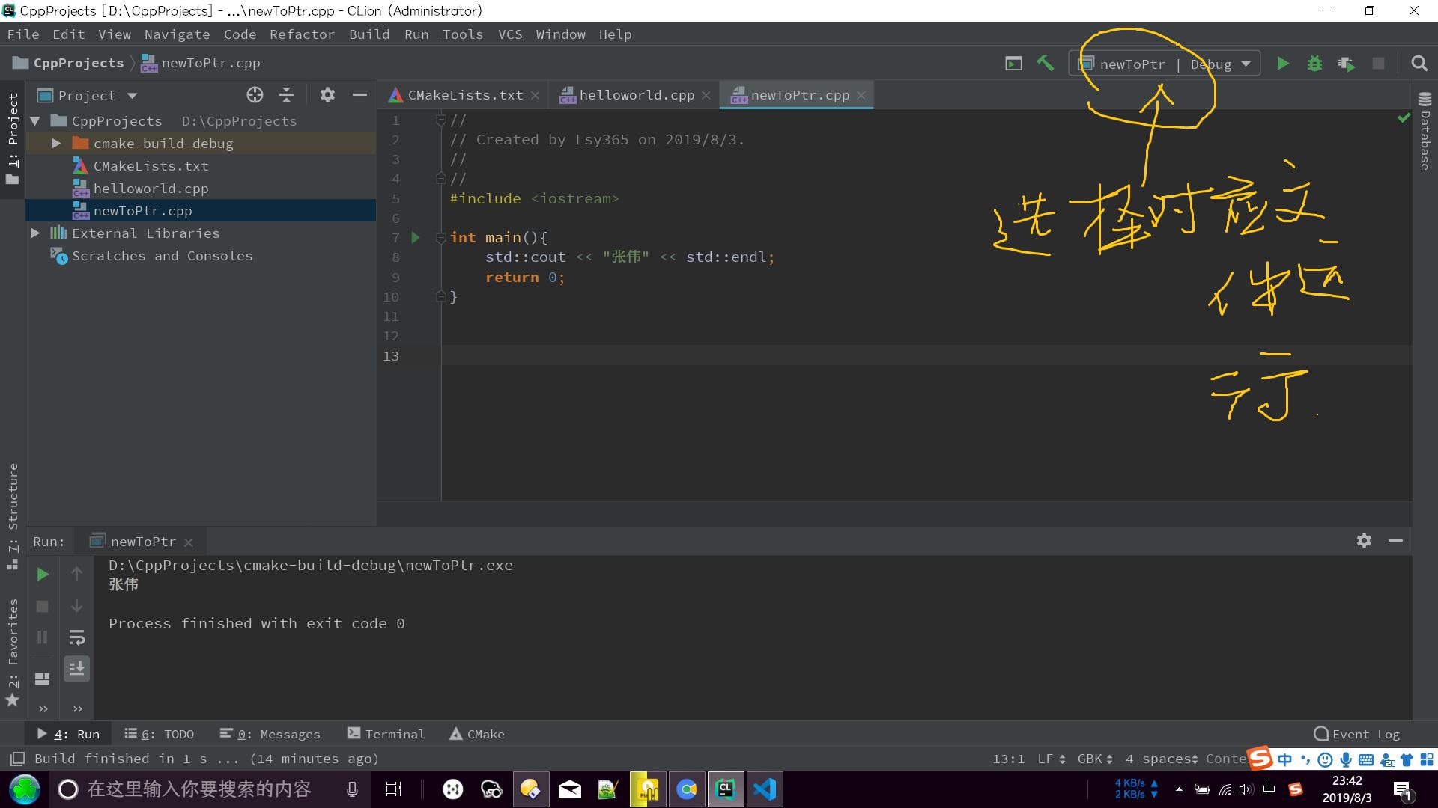The height and width of the screenshot is (808, 1438).
Task: Open the Run console settings gear
Action: click(1364, 541)
